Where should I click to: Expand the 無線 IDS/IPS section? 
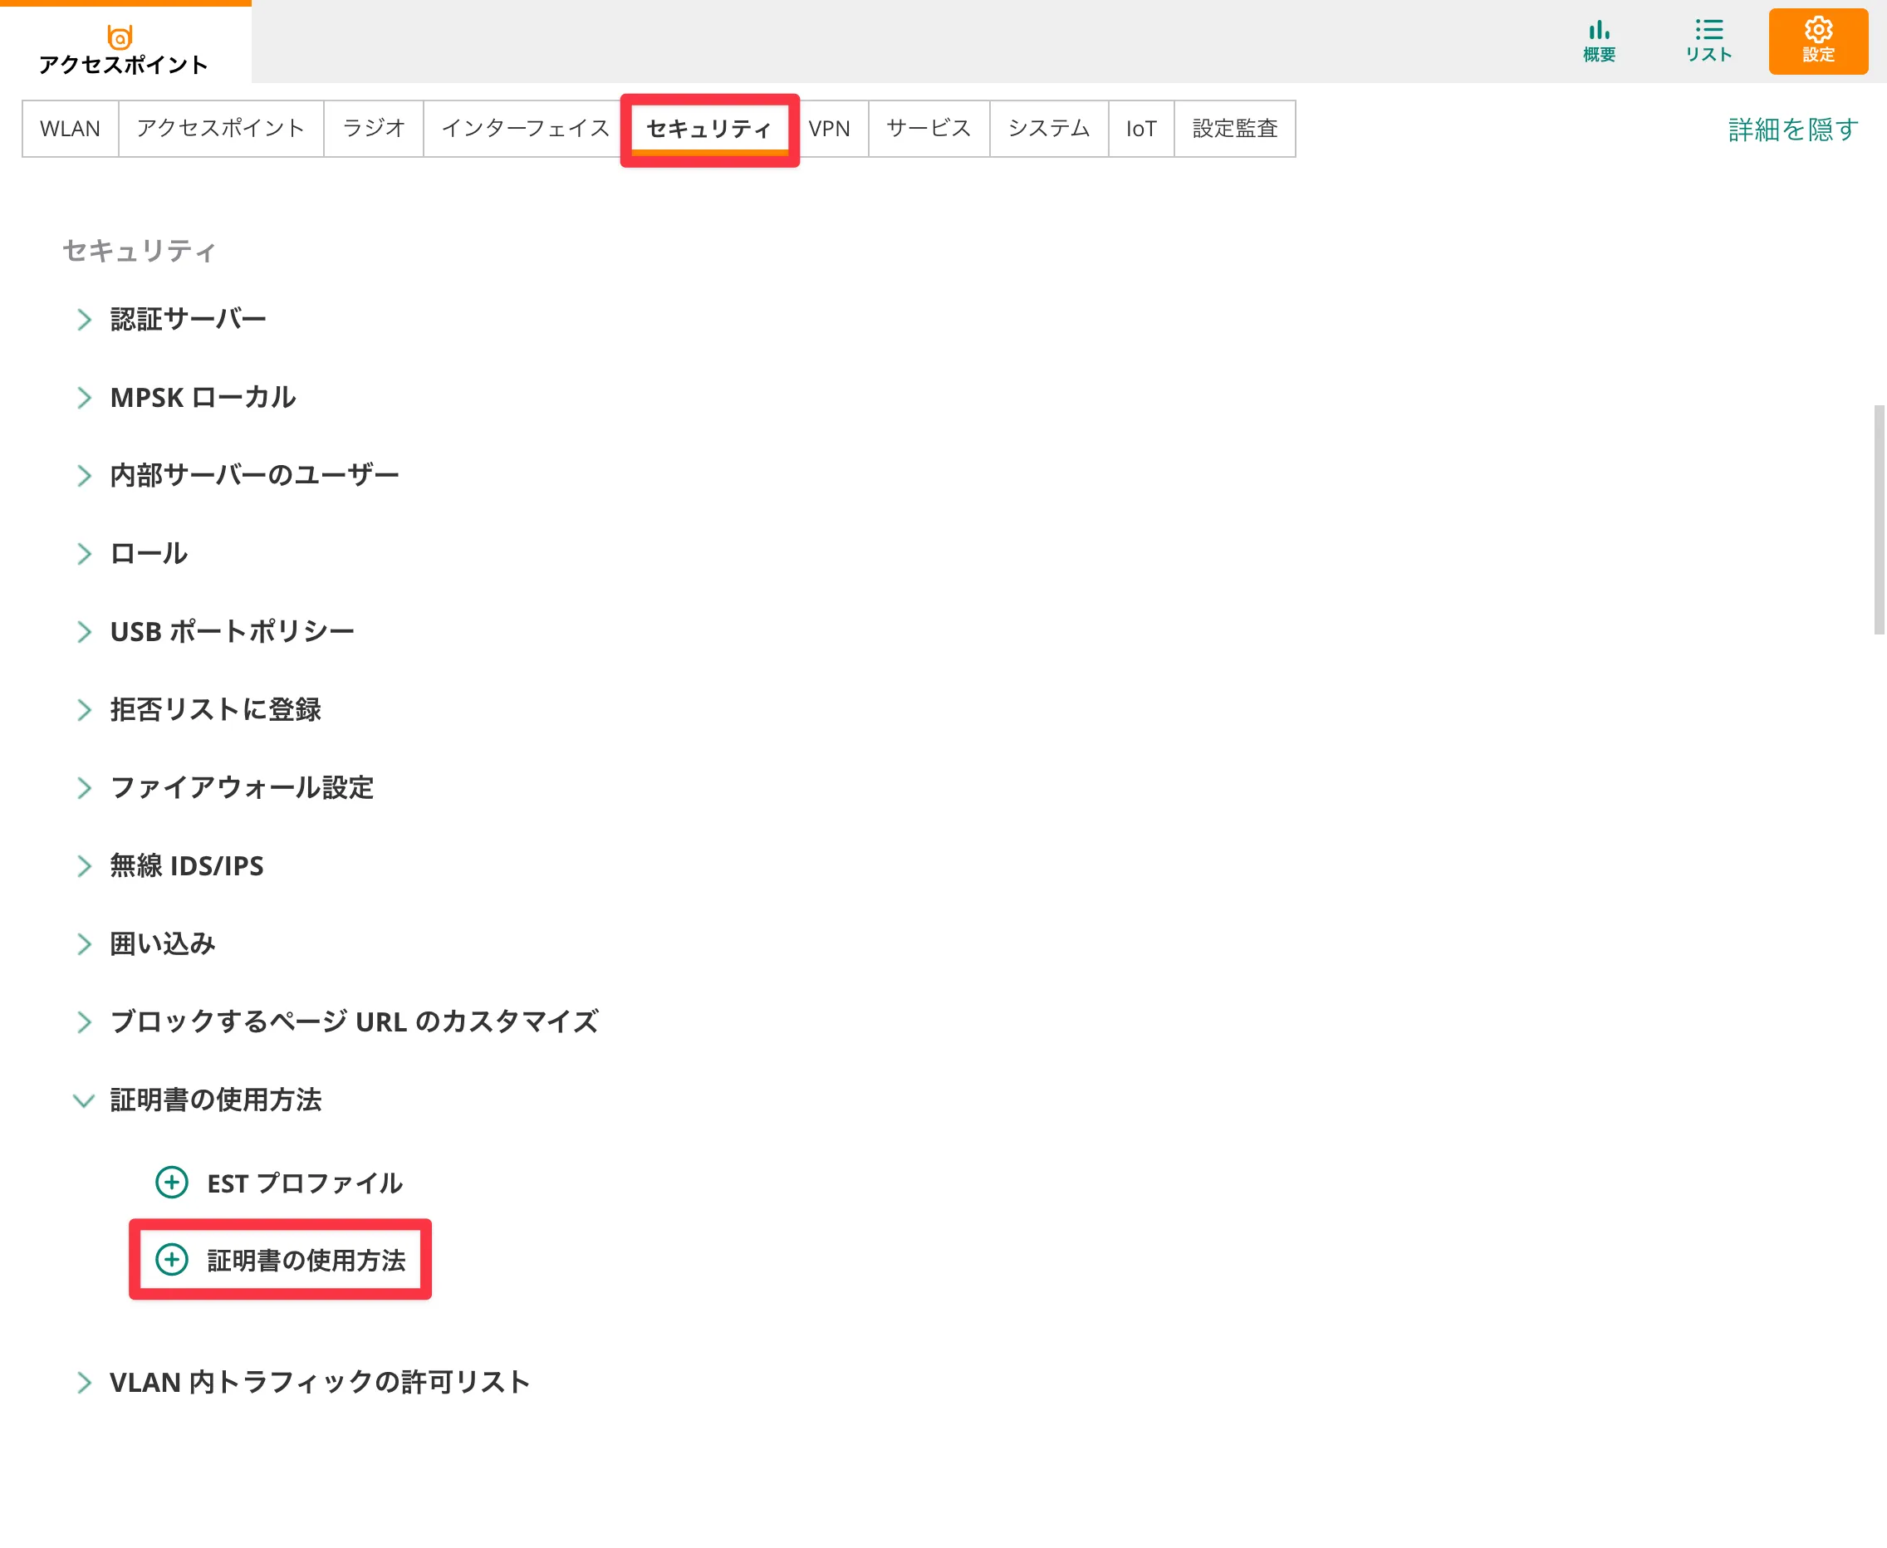click(x=84, y=866)
